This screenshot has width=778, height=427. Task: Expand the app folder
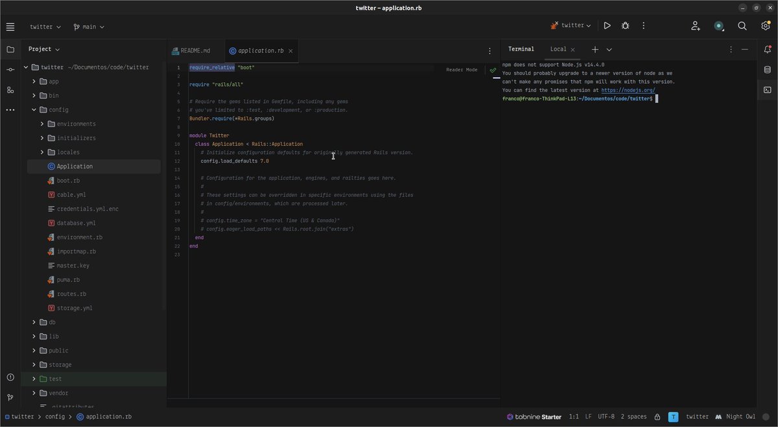34,82
